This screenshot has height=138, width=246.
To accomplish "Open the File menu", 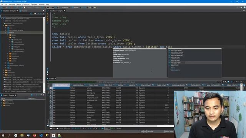I will click(x=2, y=4).
